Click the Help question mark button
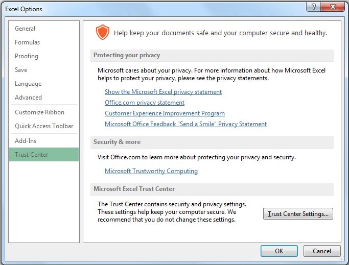The image size is (349, 265). click(313, 7)
